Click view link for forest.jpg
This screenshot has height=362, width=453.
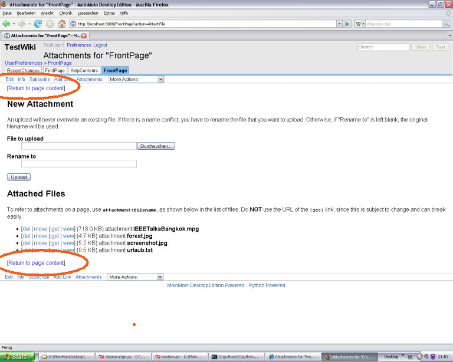68,235
